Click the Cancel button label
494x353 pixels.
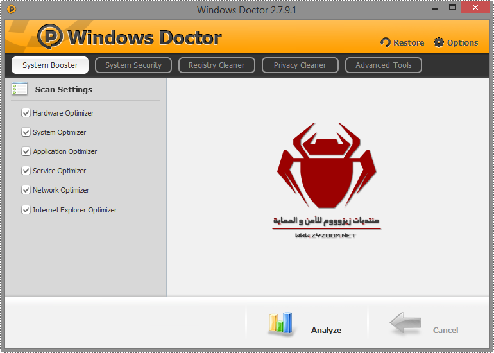coord(445,330)
